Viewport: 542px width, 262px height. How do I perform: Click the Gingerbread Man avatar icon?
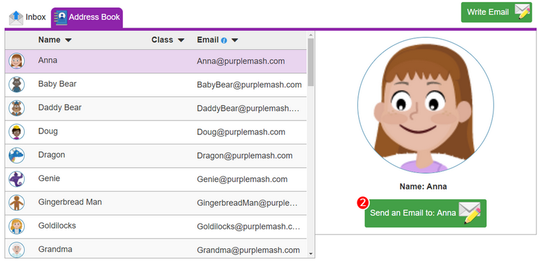tap(16, 202)
